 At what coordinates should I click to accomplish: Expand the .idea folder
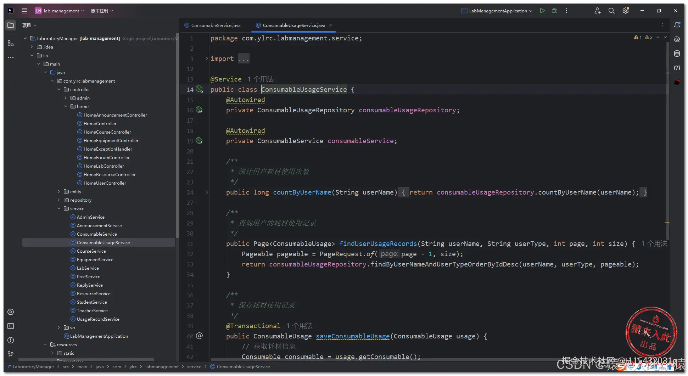(32, 47)
